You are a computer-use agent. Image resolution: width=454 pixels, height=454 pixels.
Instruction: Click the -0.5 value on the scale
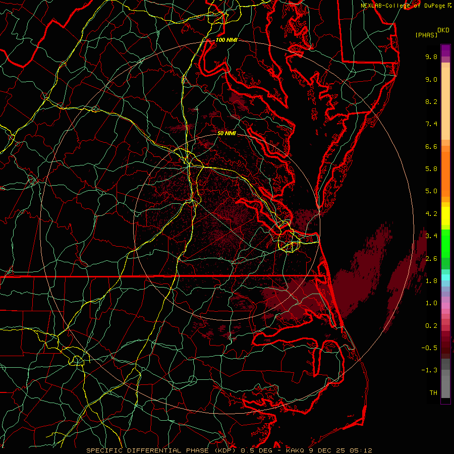[x=429, y=348]
